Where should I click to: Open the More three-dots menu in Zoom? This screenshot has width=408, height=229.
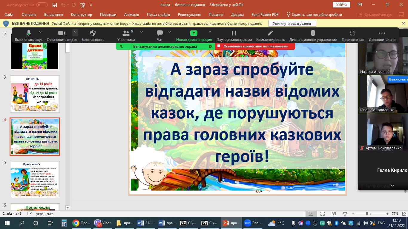[382, 35]
